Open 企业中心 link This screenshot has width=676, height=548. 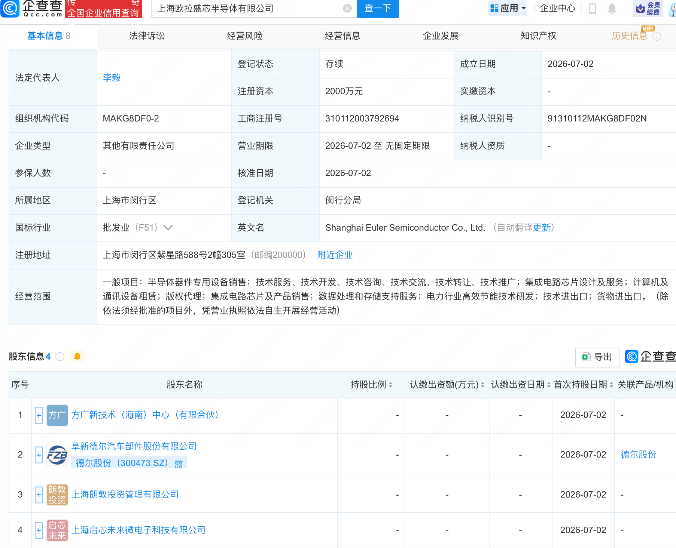tap(557, 8)
